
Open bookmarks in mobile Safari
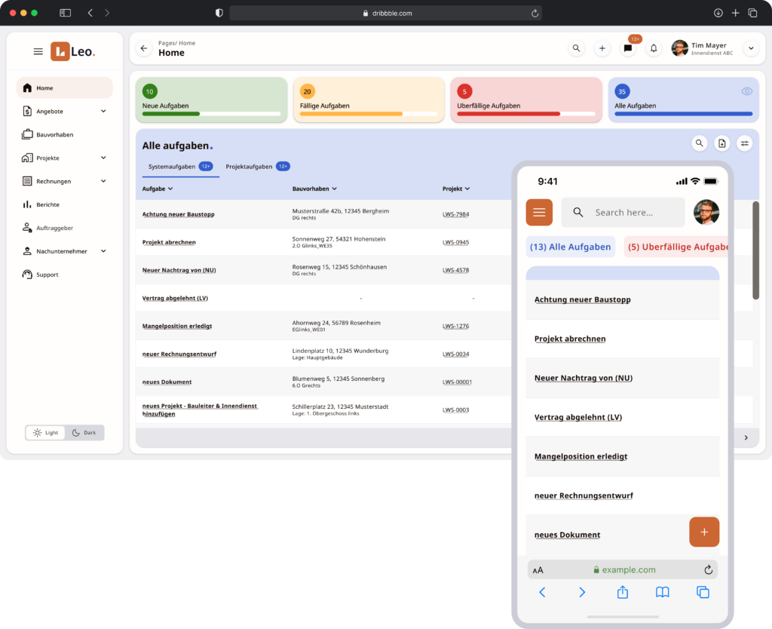[x=662, y=592]
